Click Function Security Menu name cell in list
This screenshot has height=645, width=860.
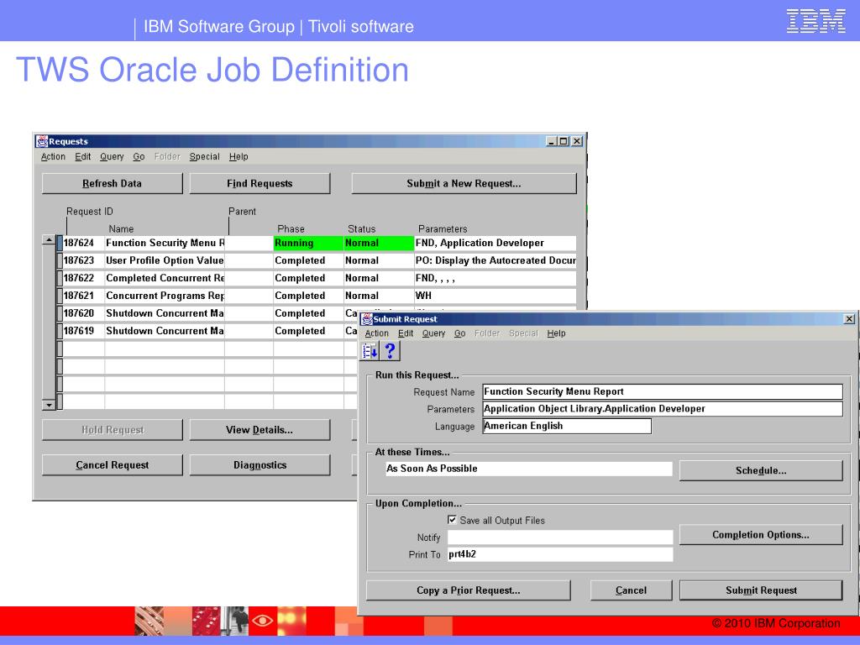tap(165, 243)
